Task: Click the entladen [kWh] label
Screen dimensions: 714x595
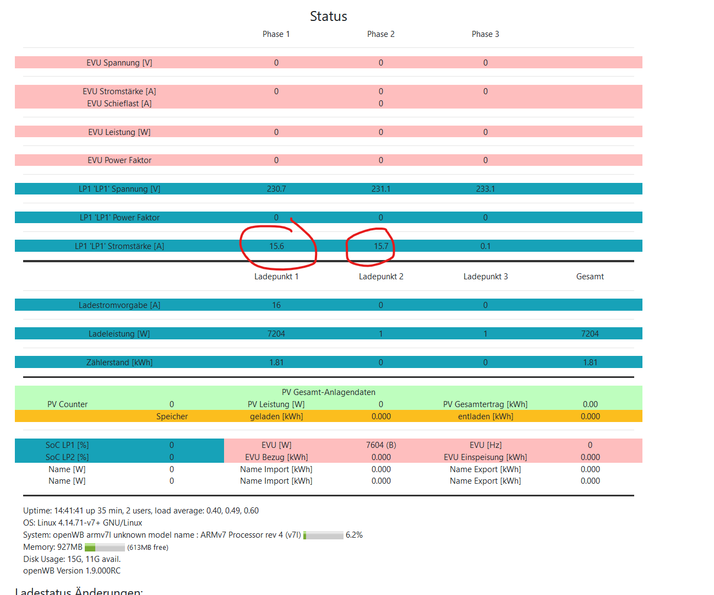Action: [486, 416]
